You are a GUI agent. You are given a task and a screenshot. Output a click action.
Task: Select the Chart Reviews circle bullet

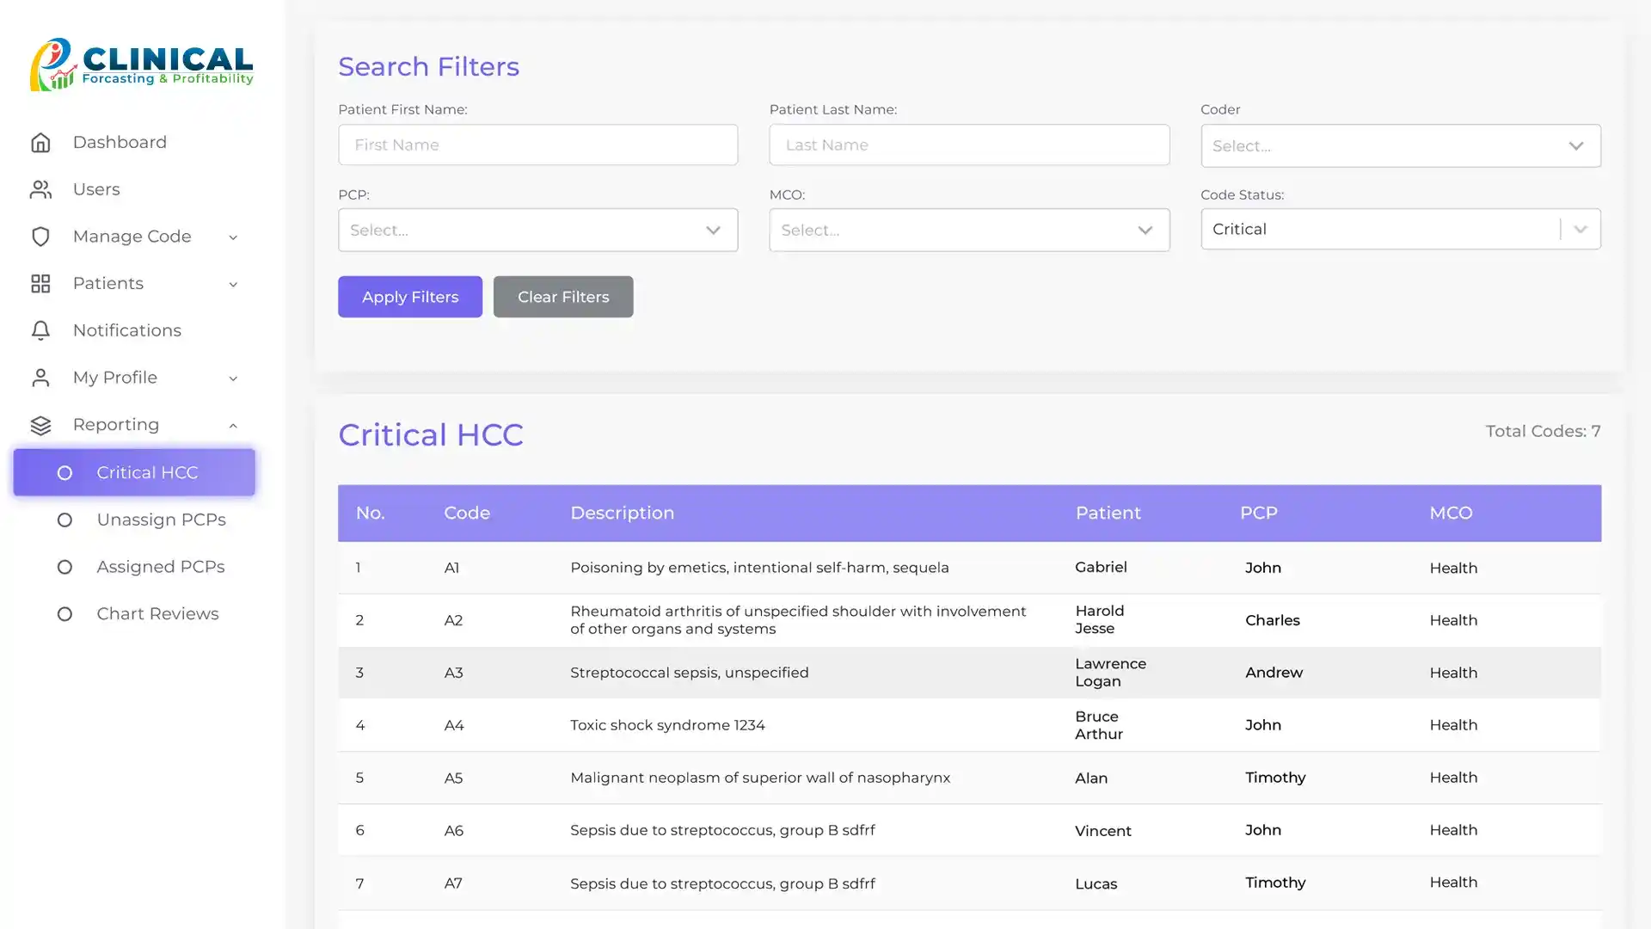tap(64, 614)
